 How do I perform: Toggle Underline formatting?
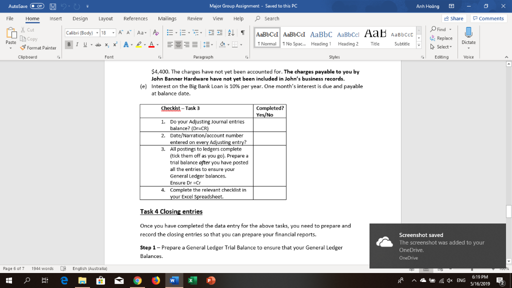(x=85, y=44)
